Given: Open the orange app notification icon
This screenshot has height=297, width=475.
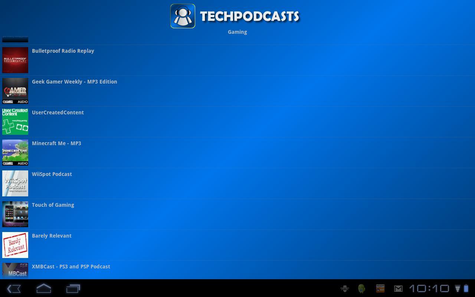Looking at the screenshot, I should click(x=380, y=288).
